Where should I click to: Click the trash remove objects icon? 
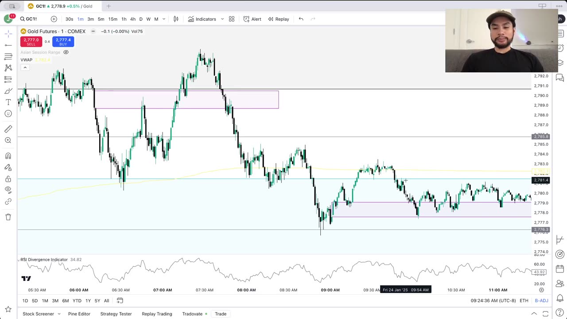pyautogui.click(x=8, y=217)
